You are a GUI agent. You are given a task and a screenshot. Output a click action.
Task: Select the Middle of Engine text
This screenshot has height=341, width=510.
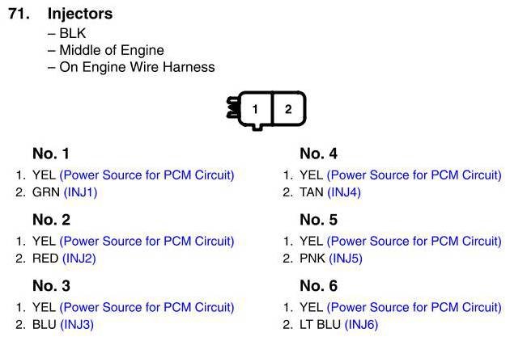[x=112, y=50]
